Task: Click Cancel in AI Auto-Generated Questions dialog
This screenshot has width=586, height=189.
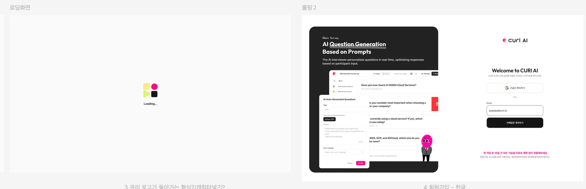Action: [350, 163]
